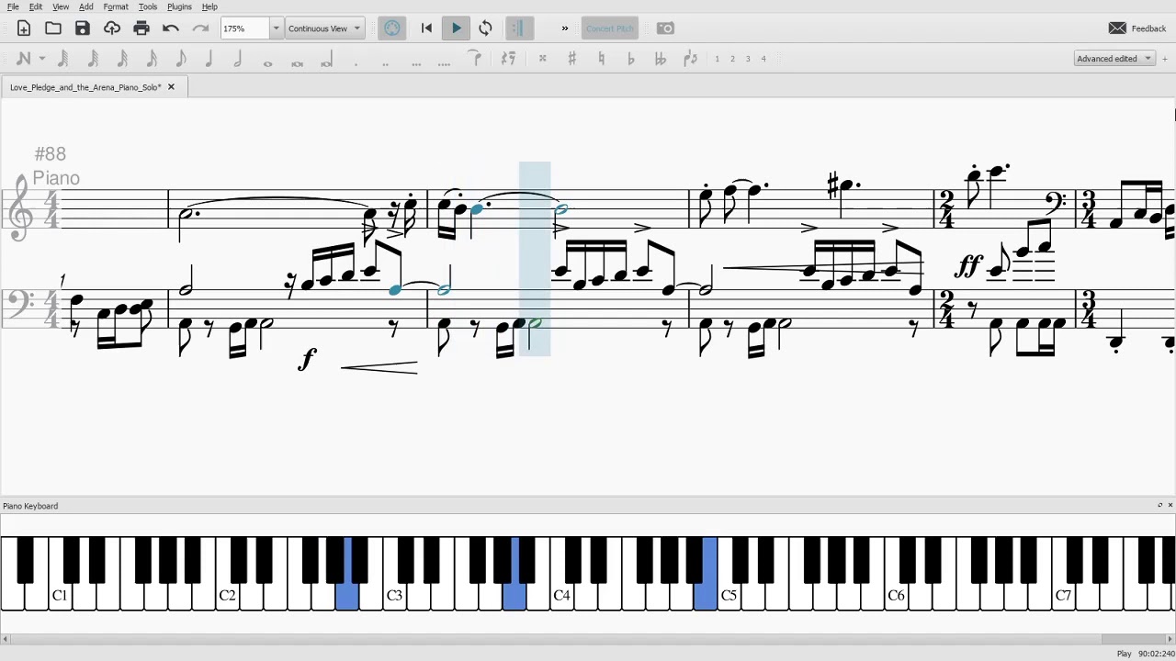The width and height of the screenshot is (1176, 661).
Task: Open the File menu
Action: (13, 6)
